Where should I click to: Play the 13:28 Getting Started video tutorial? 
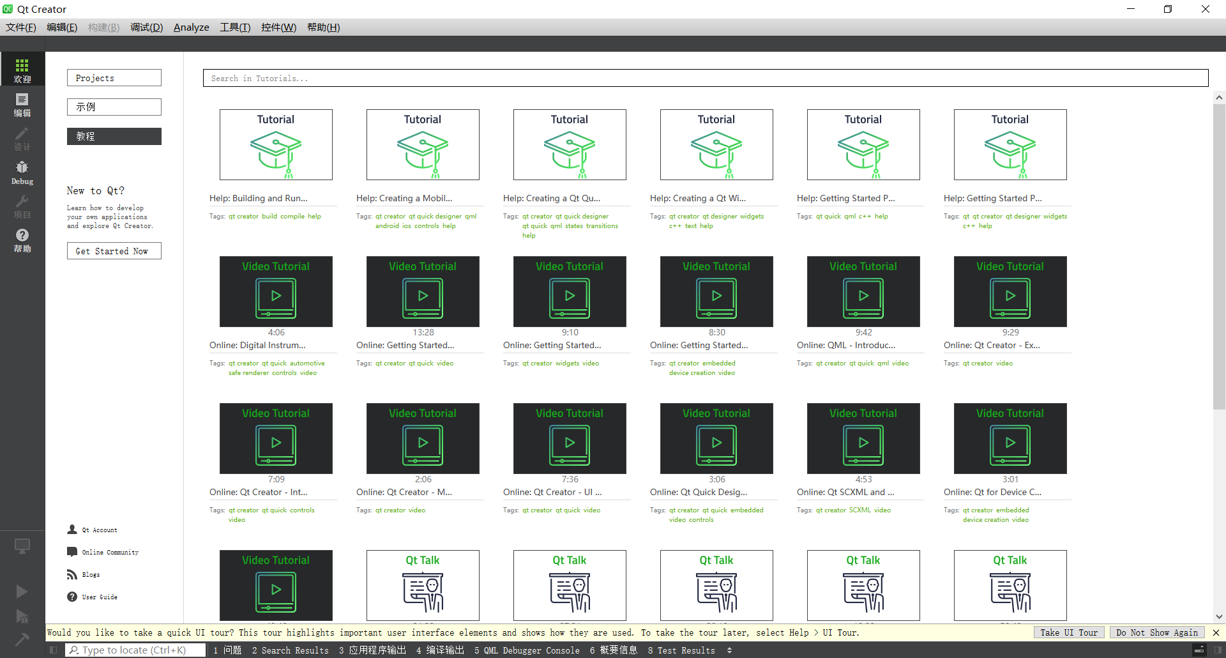423,291
